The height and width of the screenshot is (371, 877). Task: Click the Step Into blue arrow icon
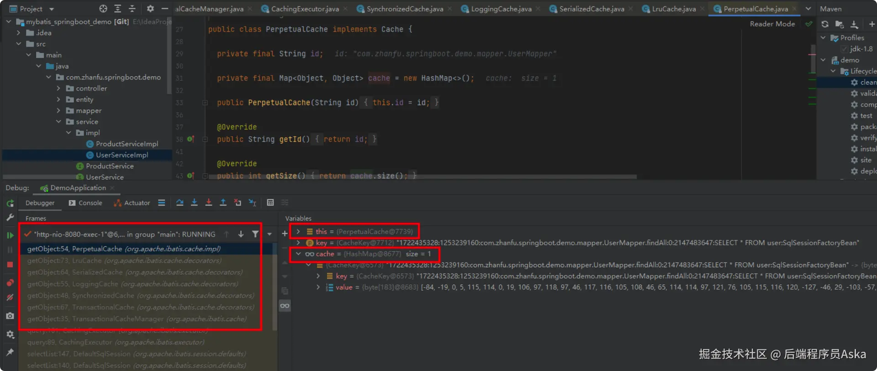(x=194, y=202)
